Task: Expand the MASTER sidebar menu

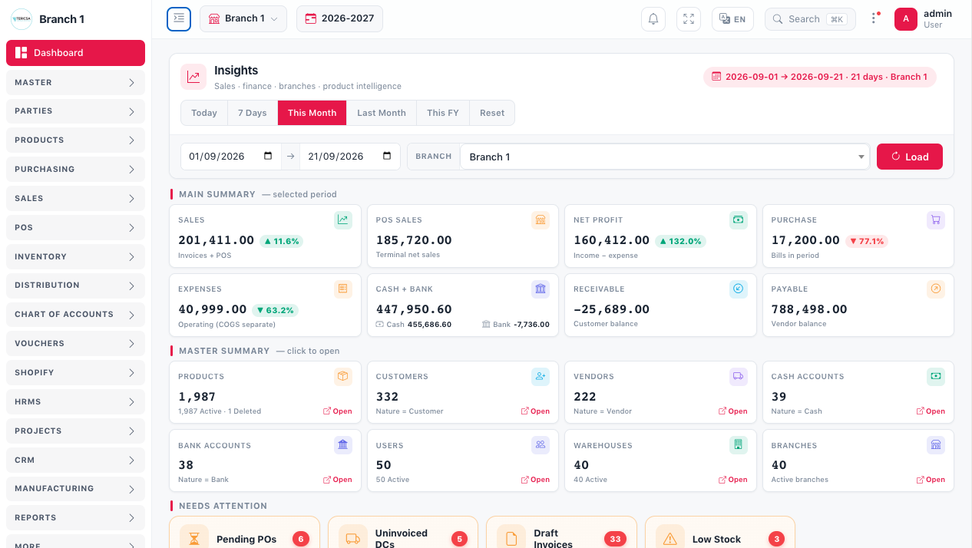Action: tap(75, 82)
